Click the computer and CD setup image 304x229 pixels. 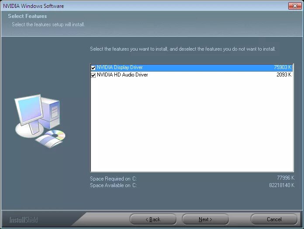coord(40,121)
